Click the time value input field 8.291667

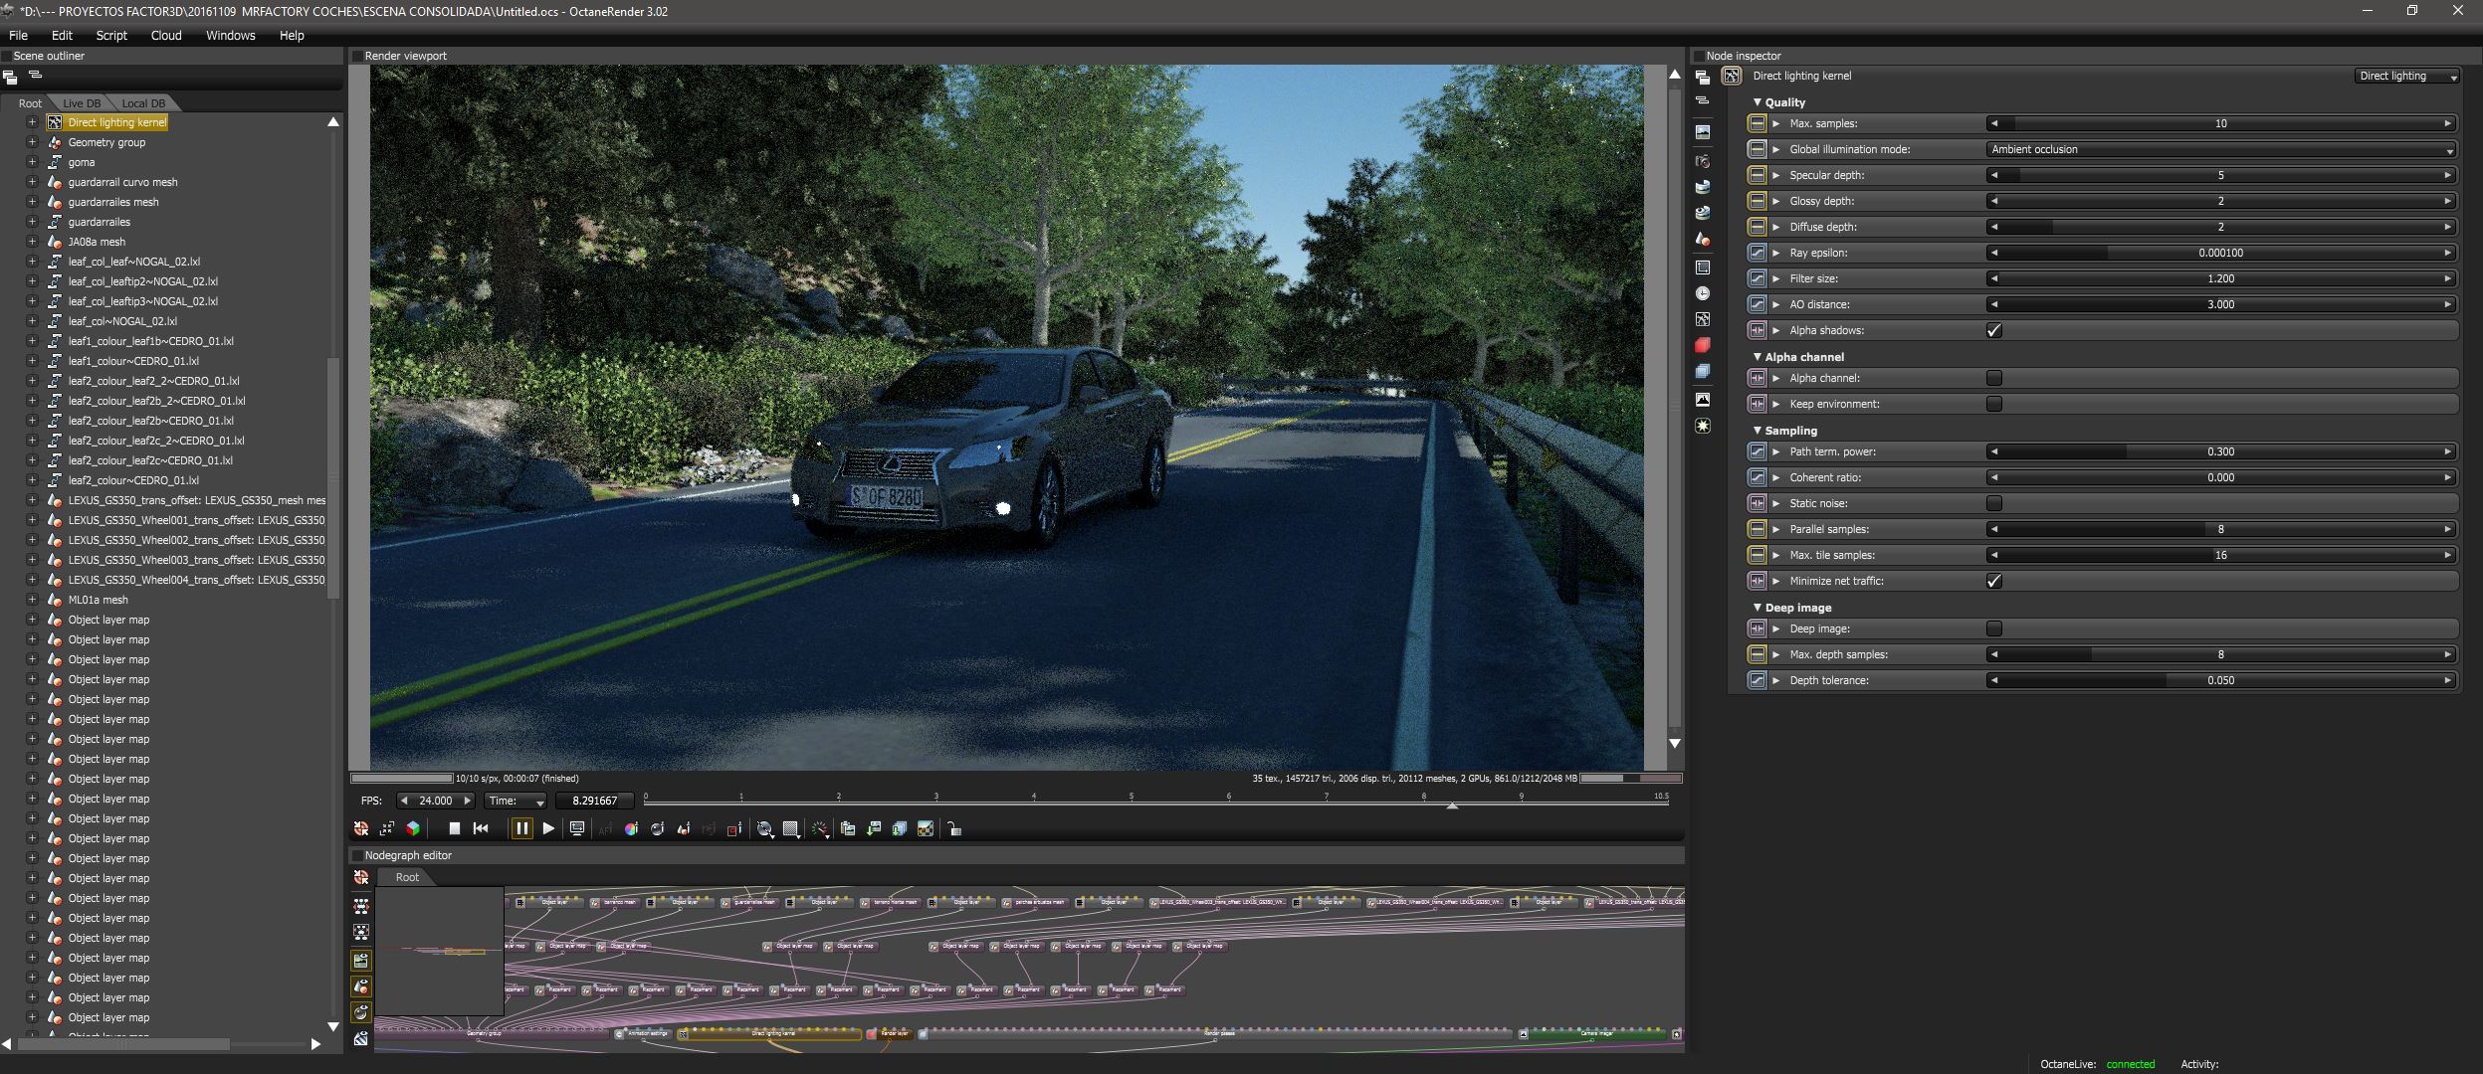pos(595,801)
